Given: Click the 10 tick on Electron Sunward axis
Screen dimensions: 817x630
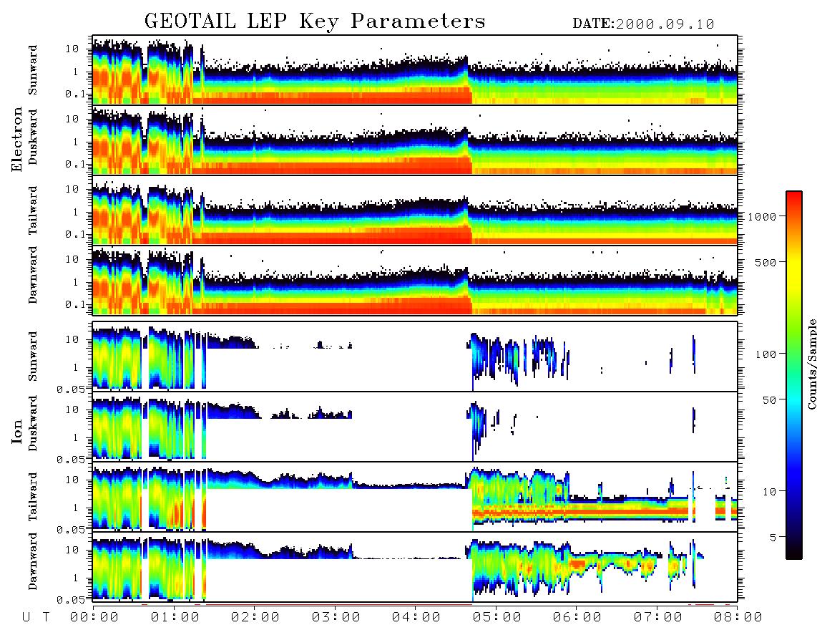Looking at the screenshot, I should [73, 49].
